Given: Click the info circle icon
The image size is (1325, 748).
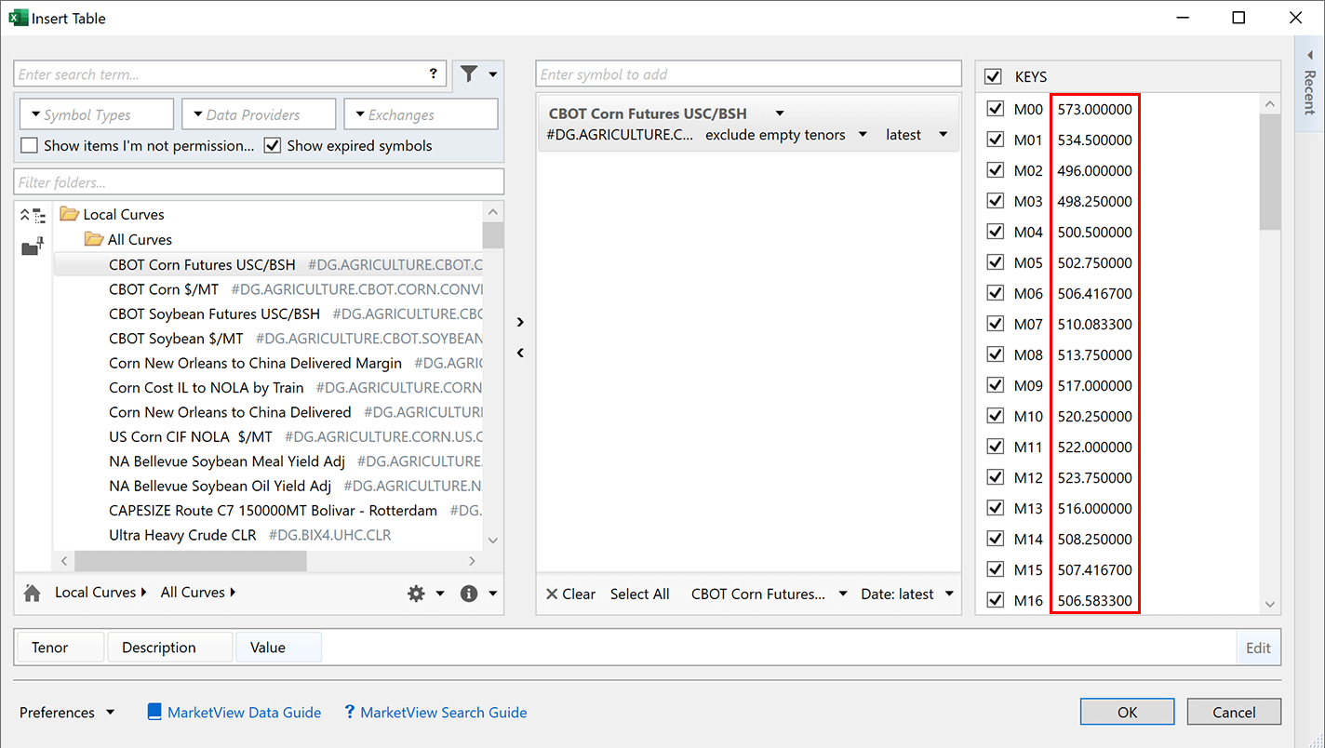Looking at the screenshot, I should (469, 594).
